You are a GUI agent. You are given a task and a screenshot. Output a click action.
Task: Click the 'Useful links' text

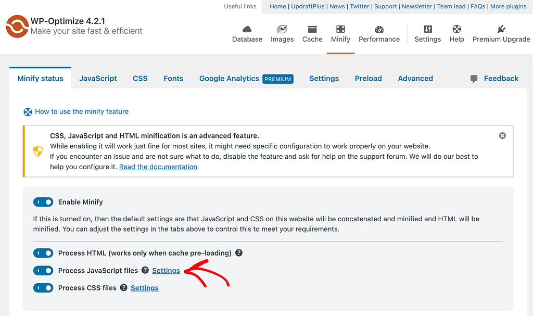[x=240, y=6]
